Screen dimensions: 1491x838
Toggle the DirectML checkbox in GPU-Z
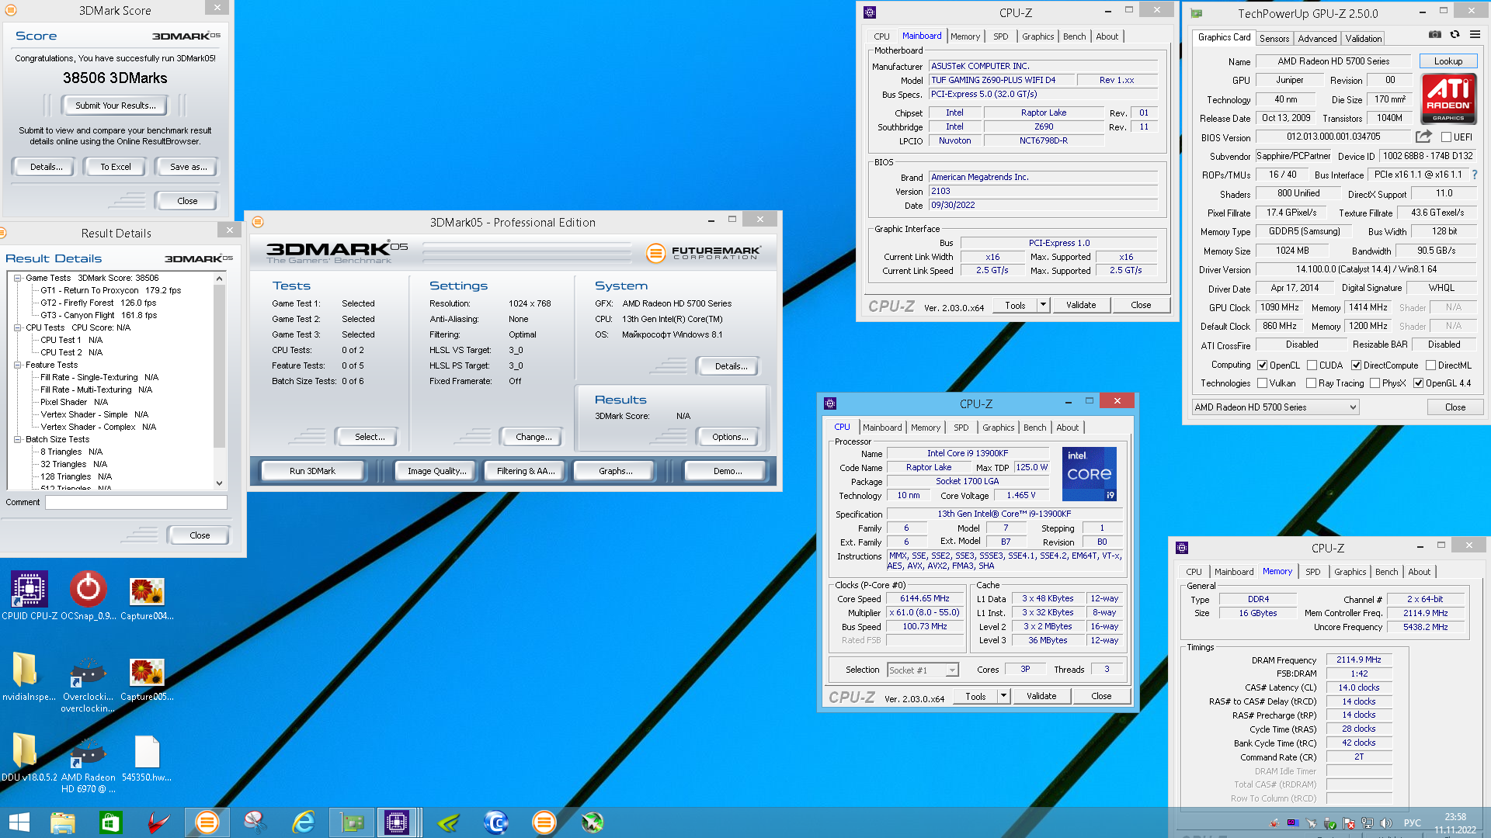click(1430, 365)
